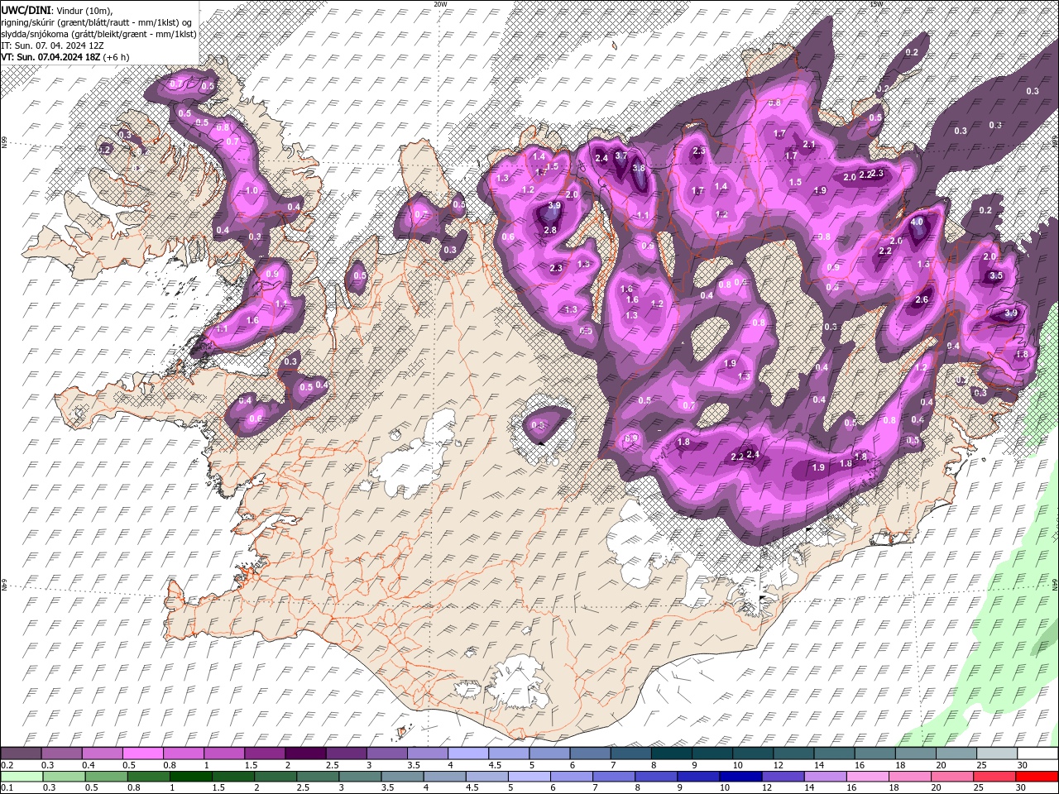
Task: Pick the white 30 swatch in upper legend row
Action: [x=1037, y=753]
